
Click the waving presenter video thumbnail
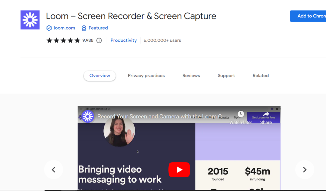coord(119,132)
